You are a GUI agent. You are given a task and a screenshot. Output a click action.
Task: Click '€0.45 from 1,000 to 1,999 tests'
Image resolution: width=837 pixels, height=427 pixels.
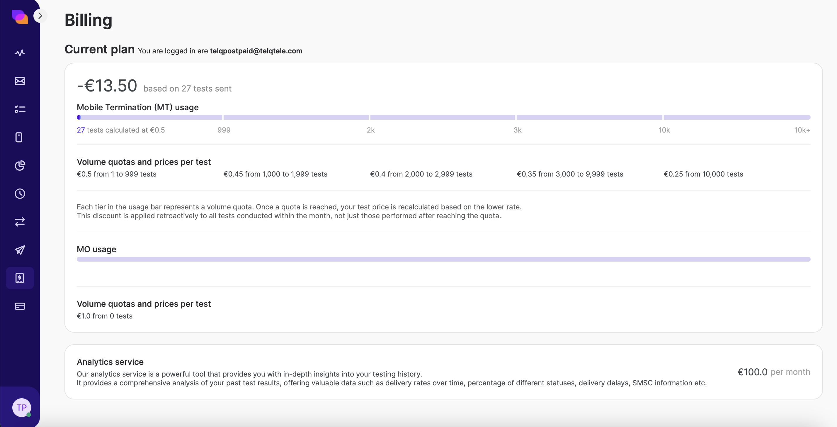coord(275,174)
